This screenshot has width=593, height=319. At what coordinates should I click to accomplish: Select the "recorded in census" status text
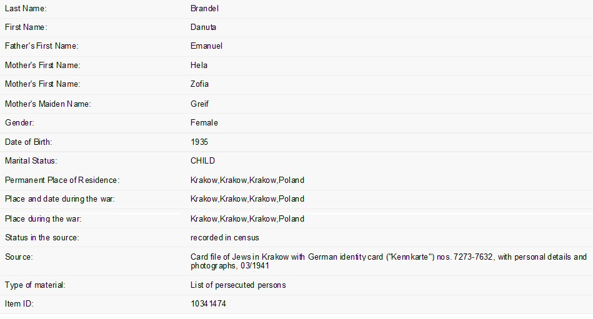(225, 238)
